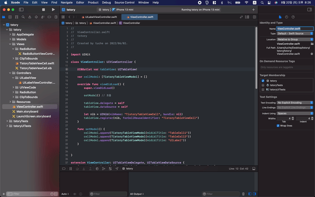
Task: Toggle tstory target membership checkbox
Action: tap(263, 81)
